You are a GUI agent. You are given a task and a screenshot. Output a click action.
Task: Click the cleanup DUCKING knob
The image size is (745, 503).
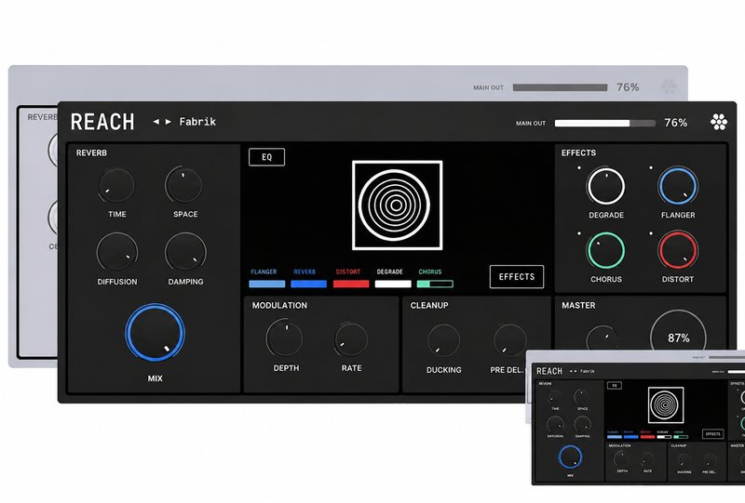(443, 340)
